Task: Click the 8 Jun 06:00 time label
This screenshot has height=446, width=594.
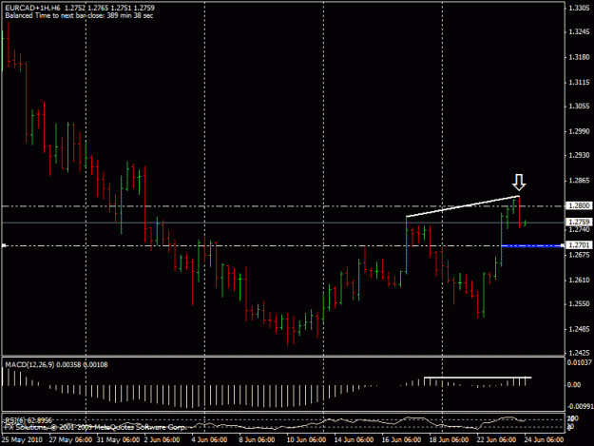Action: pos(257,439)
